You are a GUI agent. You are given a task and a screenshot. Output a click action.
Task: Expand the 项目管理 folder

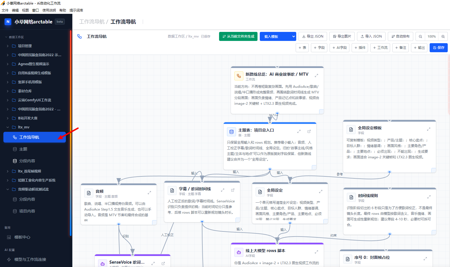(8, 46)
